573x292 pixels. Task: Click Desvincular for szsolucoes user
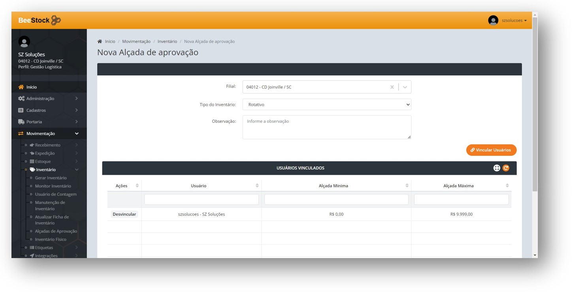coord(124,214)
